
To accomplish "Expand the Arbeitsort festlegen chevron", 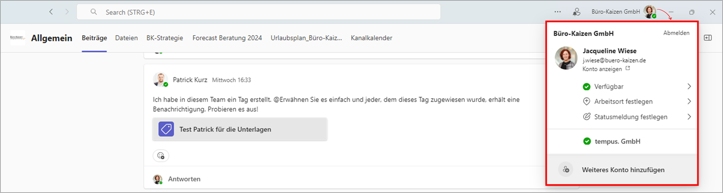I will click(x=689, y=102).
